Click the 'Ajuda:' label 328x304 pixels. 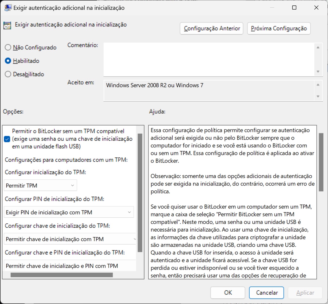157,111
